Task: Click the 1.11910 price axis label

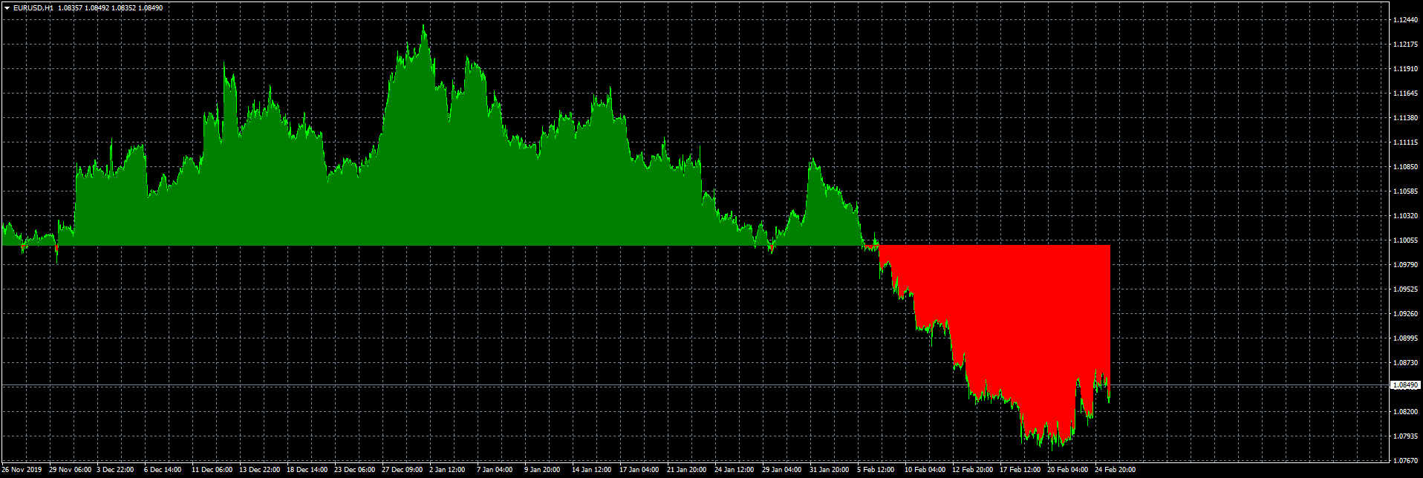Action: pyautogui.click(x=1405, y=69)
